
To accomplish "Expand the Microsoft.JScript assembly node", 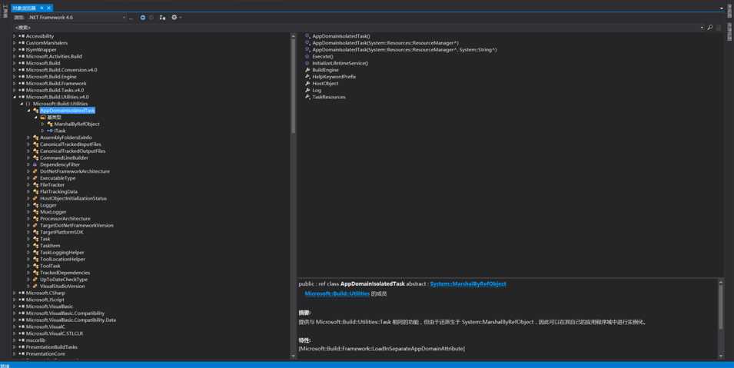I will 15,300.
